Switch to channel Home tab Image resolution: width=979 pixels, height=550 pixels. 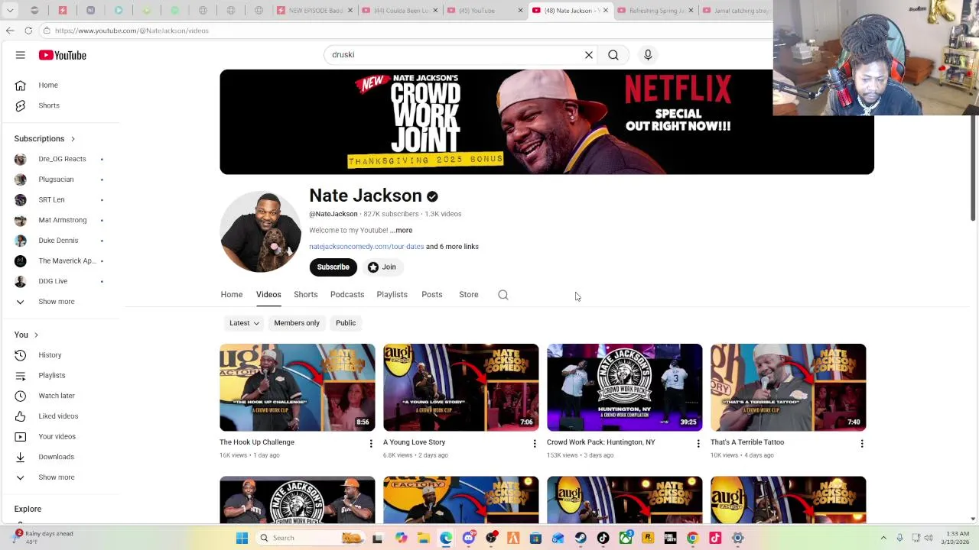[232, 295]
